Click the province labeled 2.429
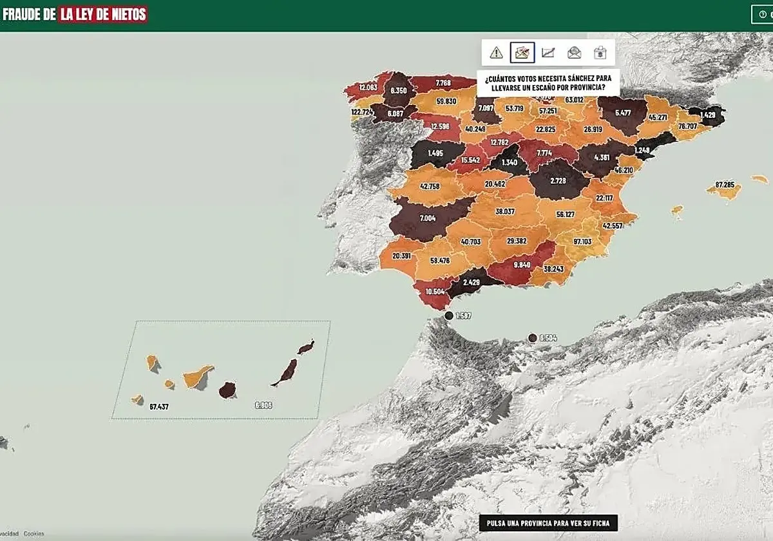 [472, 283]
